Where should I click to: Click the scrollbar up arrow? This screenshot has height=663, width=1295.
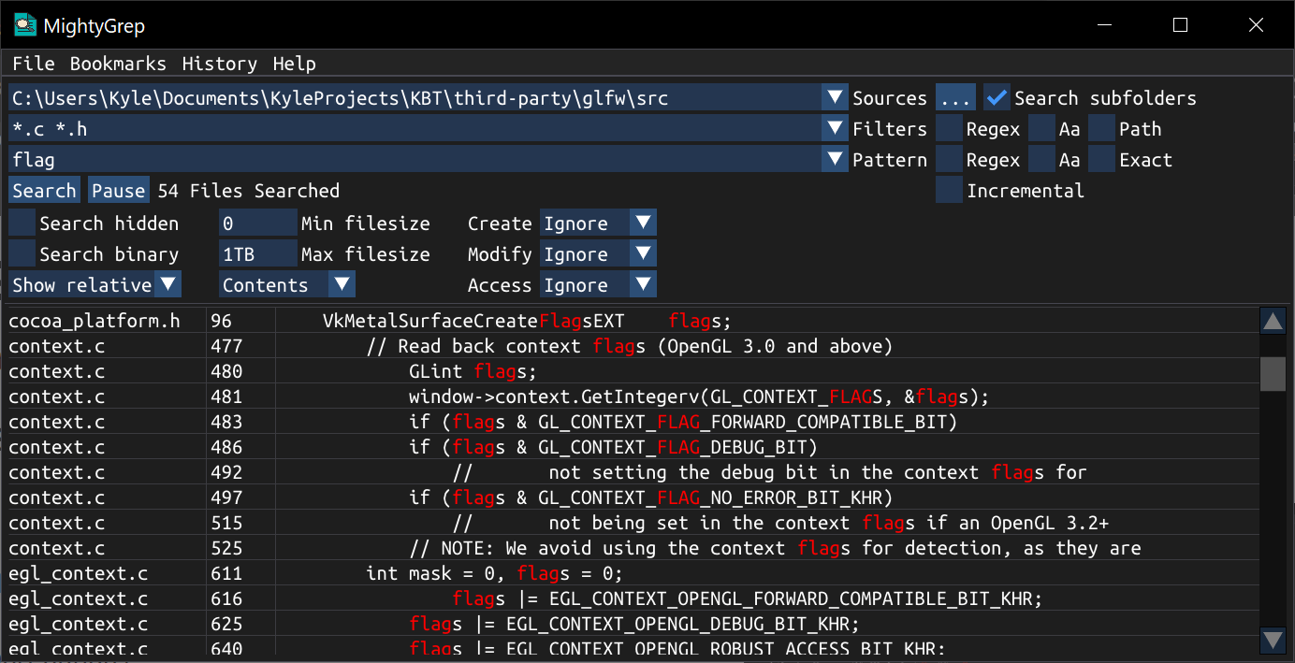tap(1273, 320)
